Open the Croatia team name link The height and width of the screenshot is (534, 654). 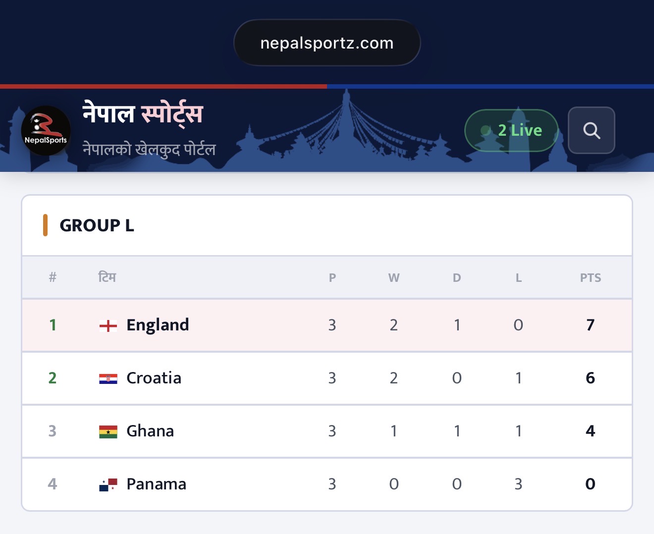pos(154,378)
